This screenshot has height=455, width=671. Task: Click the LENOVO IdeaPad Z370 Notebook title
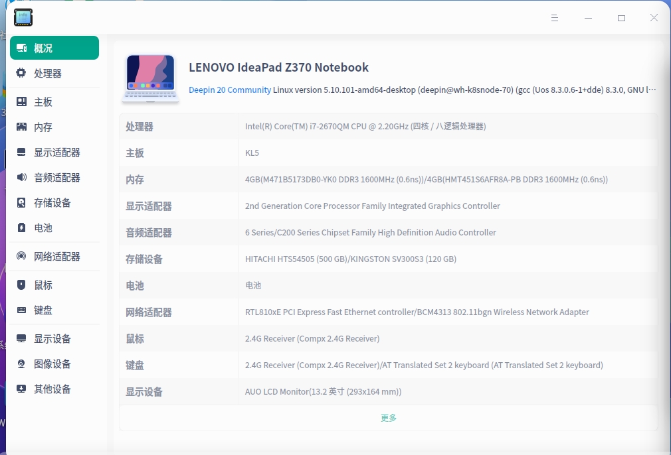tap(278, 67)
